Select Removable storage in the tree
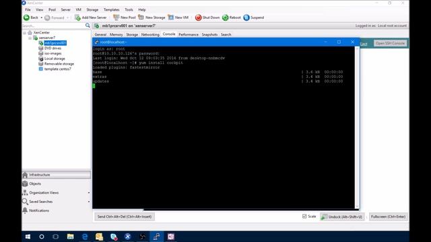 click(59, 64)
